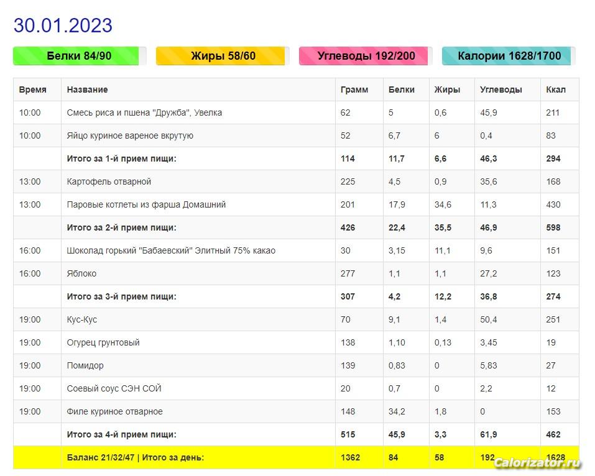
Task: Select the 20 grams value for Соевый соус
Action: click(345, 388)
